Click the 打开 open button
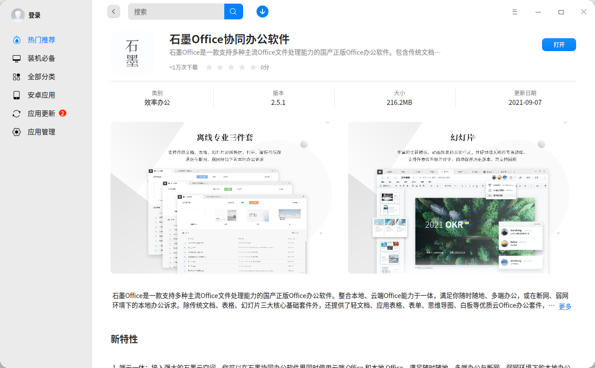This screenshot has height=368, width=595. point(559,45)
